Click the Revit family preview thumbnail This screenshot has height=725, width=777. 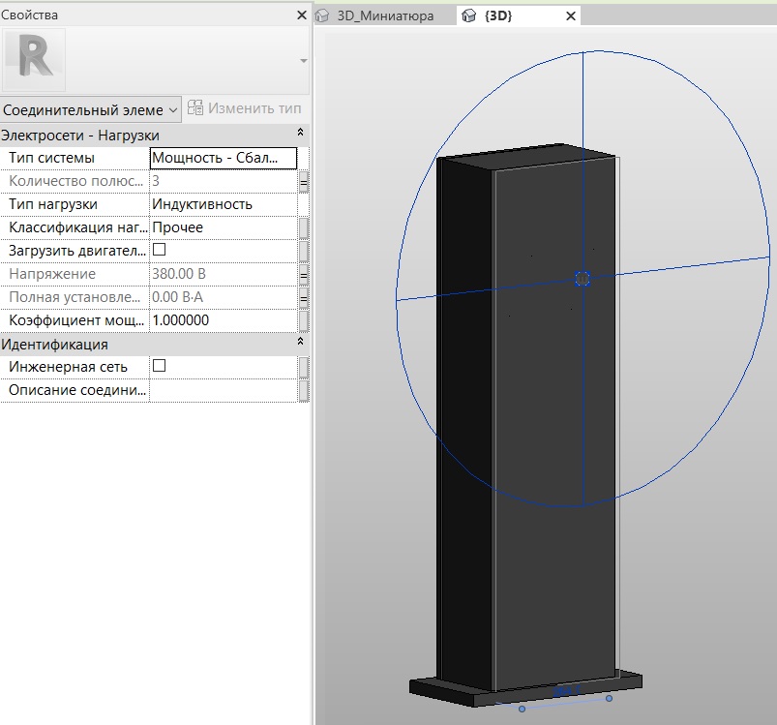[35, 59]
